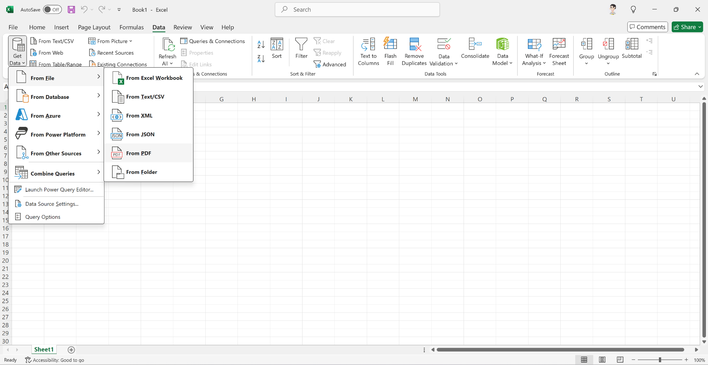Choose From JSON in submenu

[149, 134]
